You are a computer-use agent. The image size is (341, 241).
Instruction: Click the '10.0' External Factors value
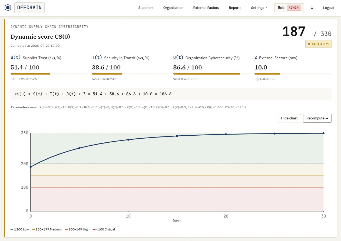pos(261,67)
